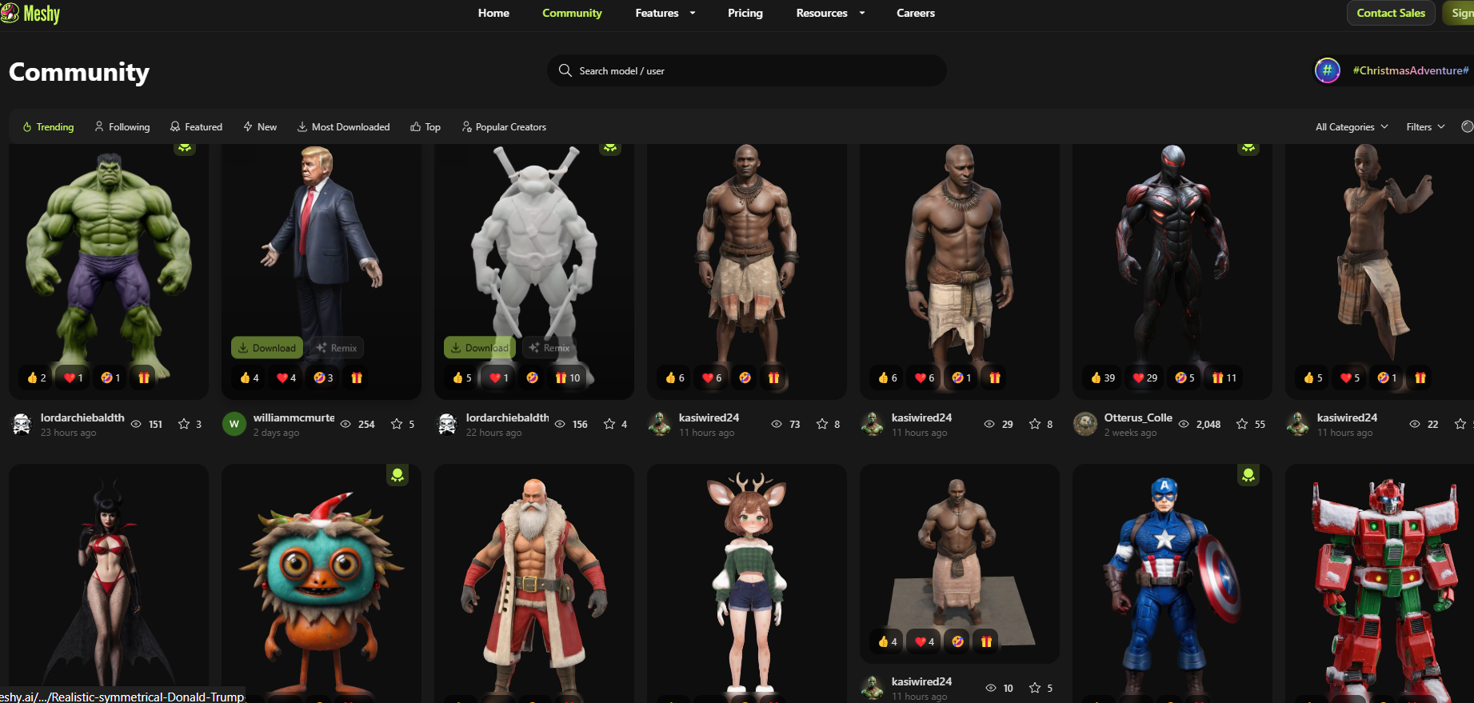Image resolution: width=1474 pixels, height=703 pixels.
Task: Expand the Features menu
Action: pyautogui.click(x=665, y=13)
